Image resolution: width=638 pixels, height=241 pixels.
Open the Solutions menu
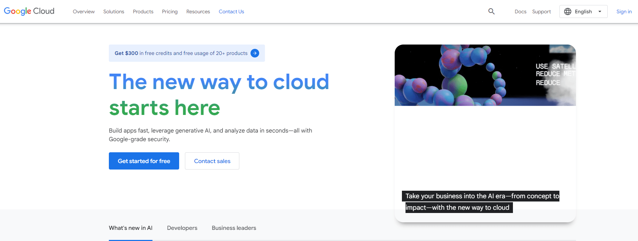(114, 11)
